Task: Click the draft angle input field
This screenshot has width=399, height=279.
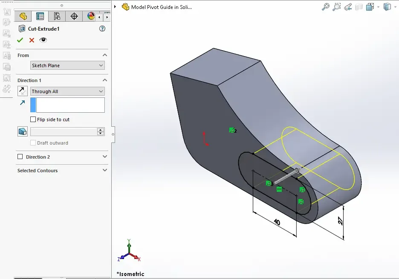Action: (x=64, y=131)
